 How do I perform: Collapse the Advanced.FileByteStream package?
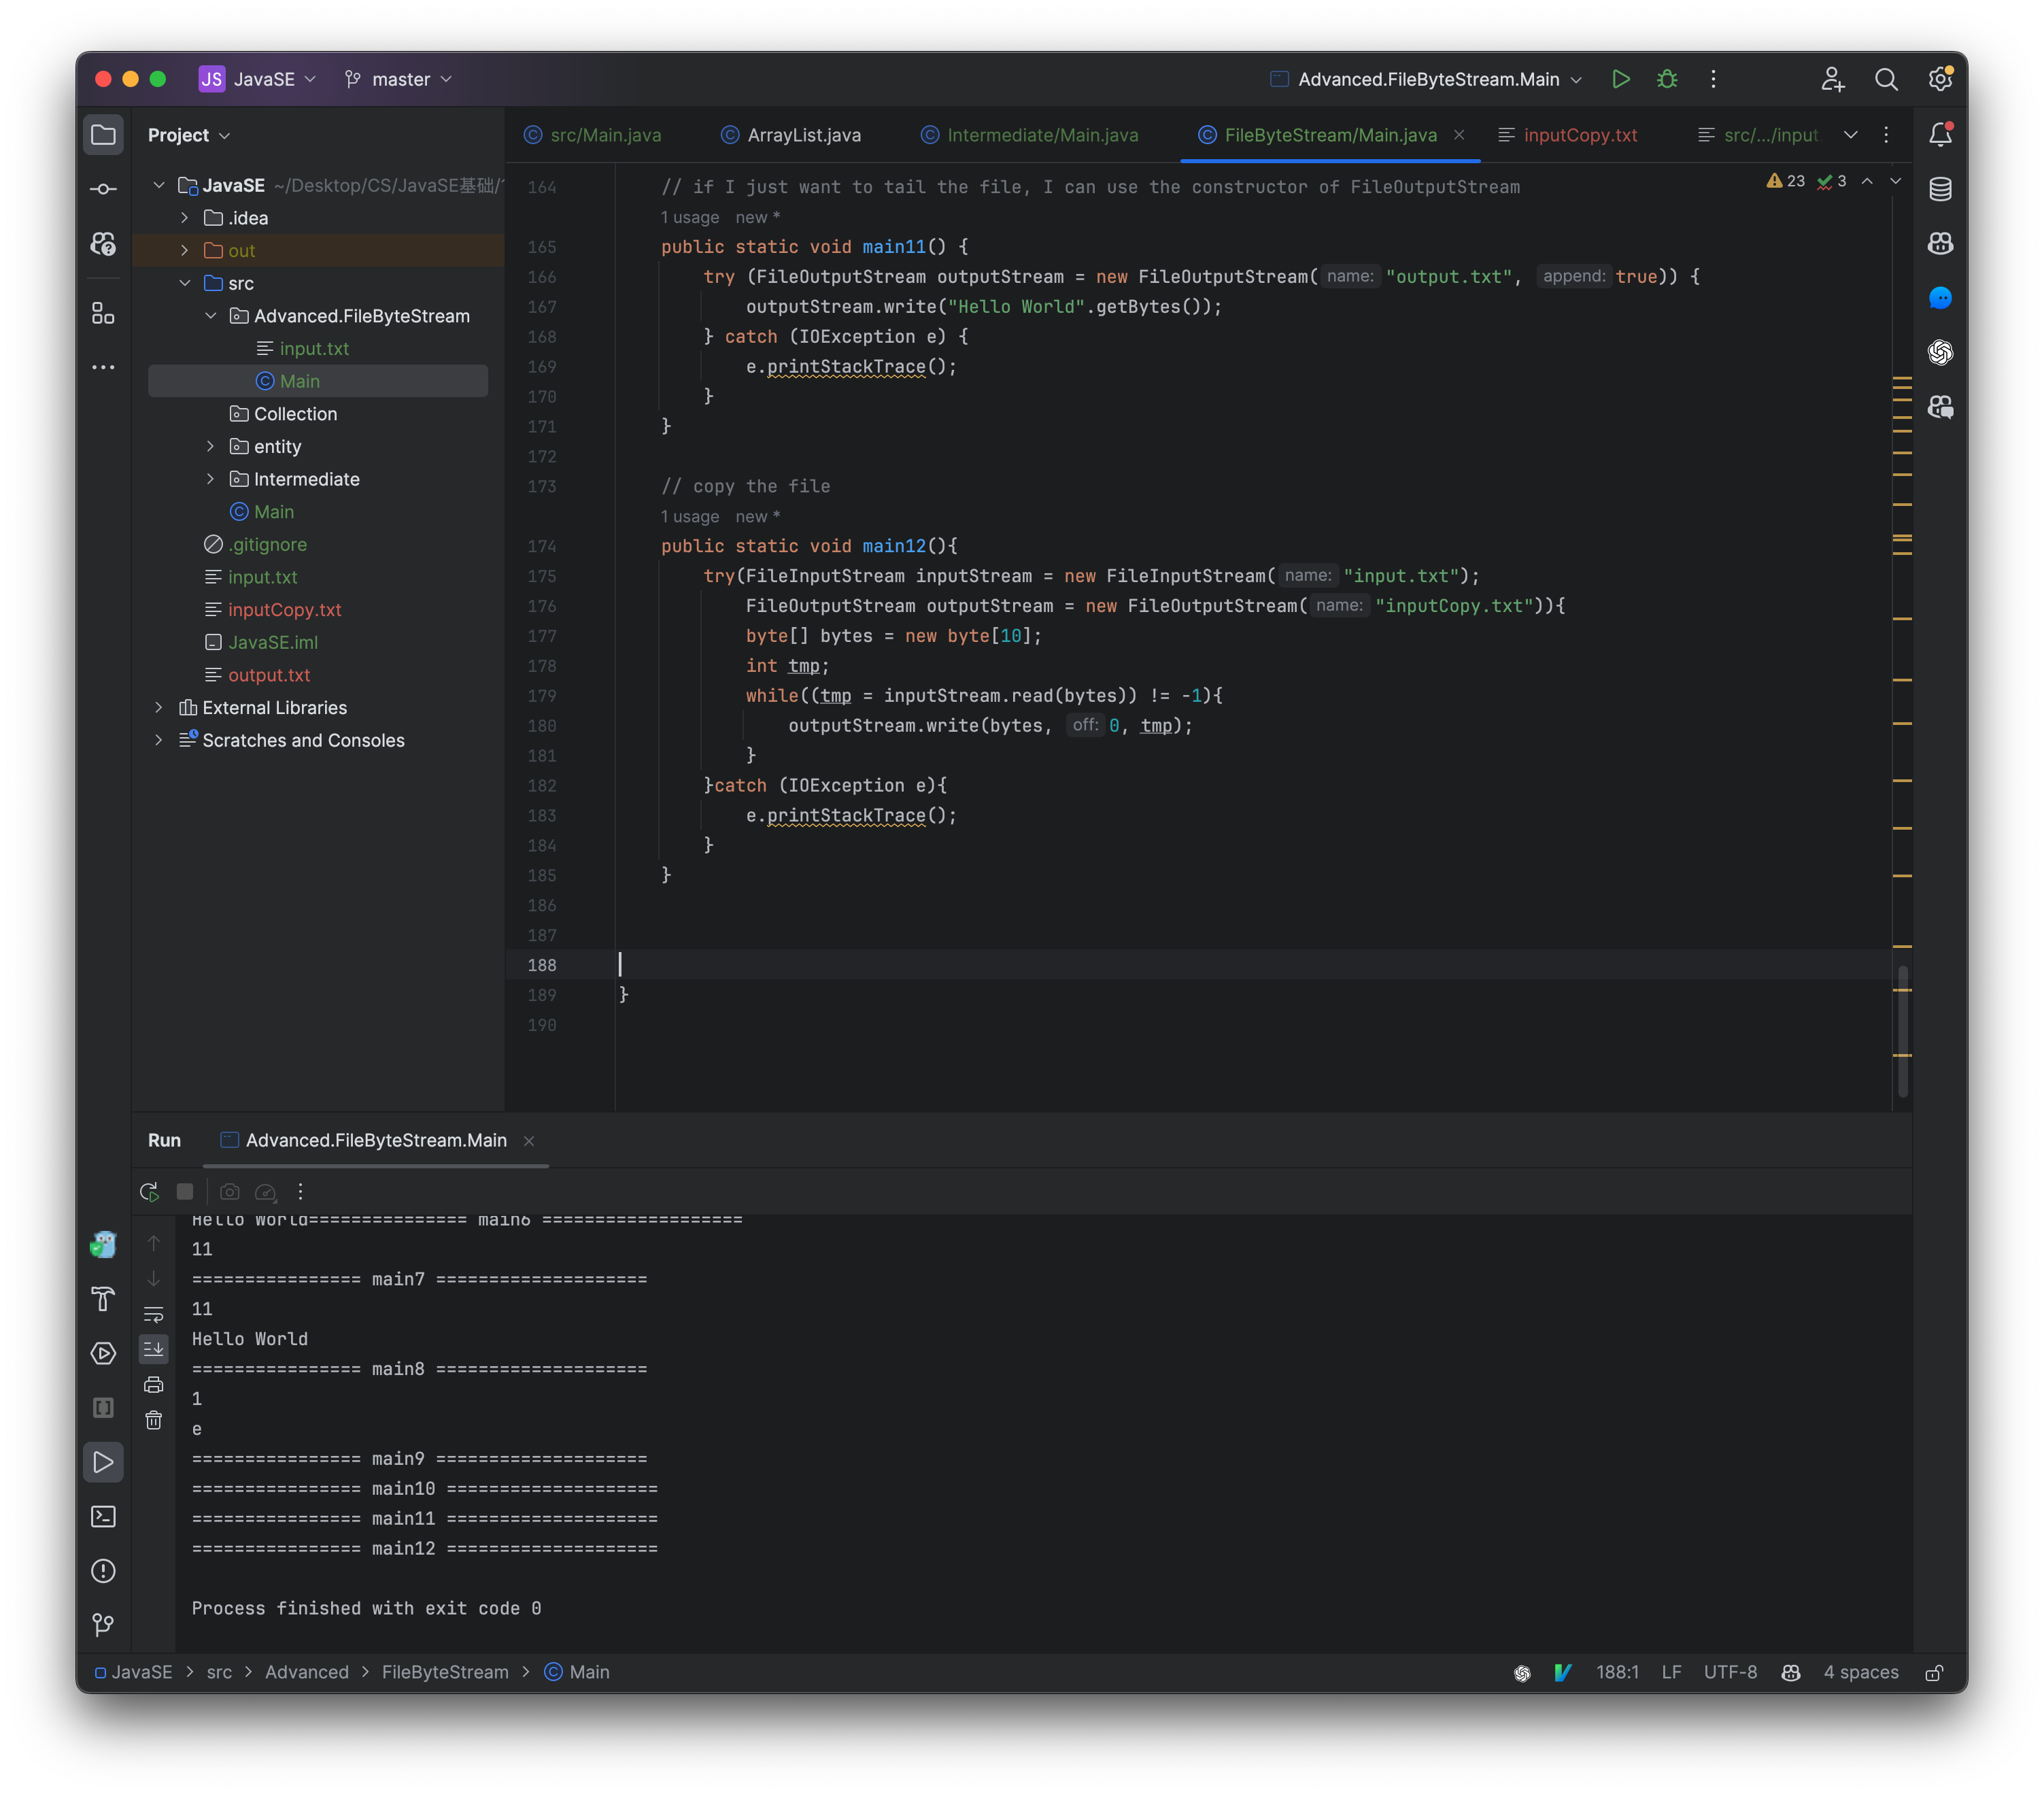211,315
